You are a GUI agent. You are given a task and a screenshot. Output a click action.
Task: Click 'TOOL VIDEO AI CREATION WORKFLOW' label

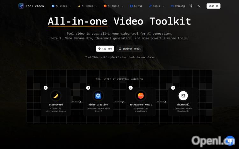[119, 79]
